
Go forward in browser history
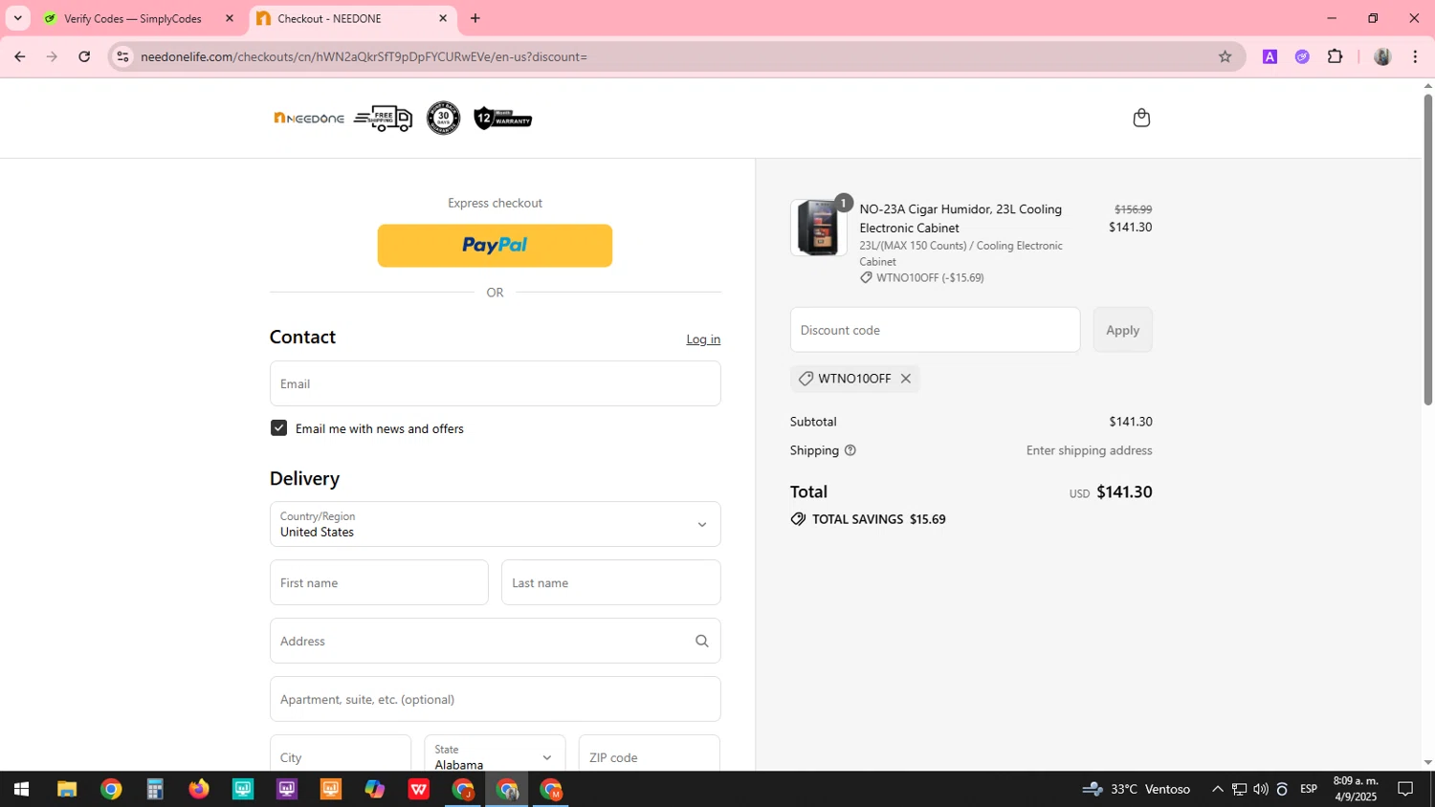point(52,56)
